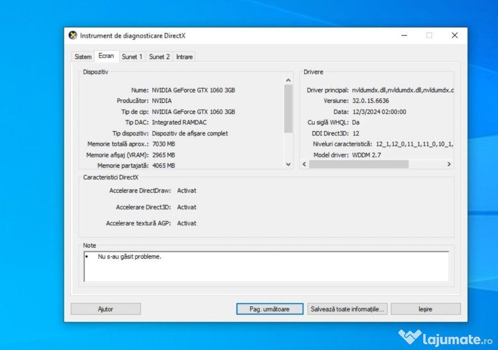This screenshot has width=498, height=350.
Task: Select the Ecran tab
Action: point(106,56)
